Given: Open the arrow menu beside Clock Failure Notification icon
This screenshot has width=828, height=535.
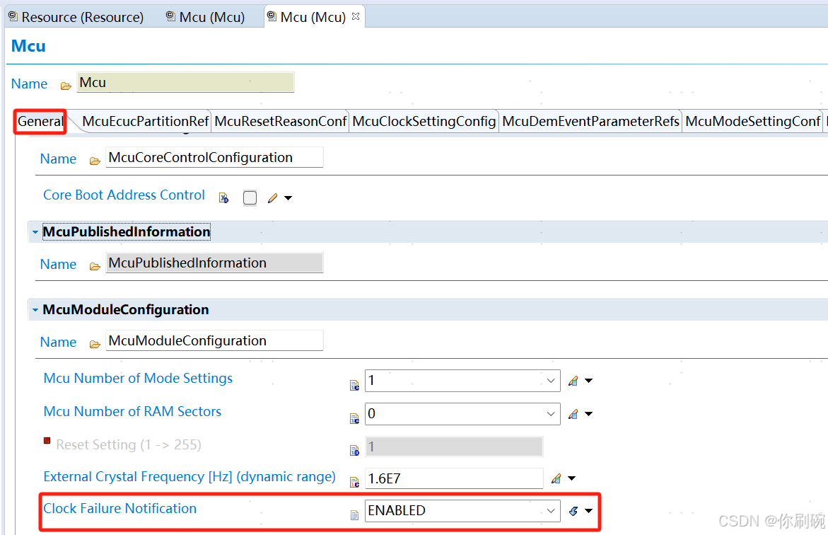Looking at the screenshot, I should [x=589, y=511].
